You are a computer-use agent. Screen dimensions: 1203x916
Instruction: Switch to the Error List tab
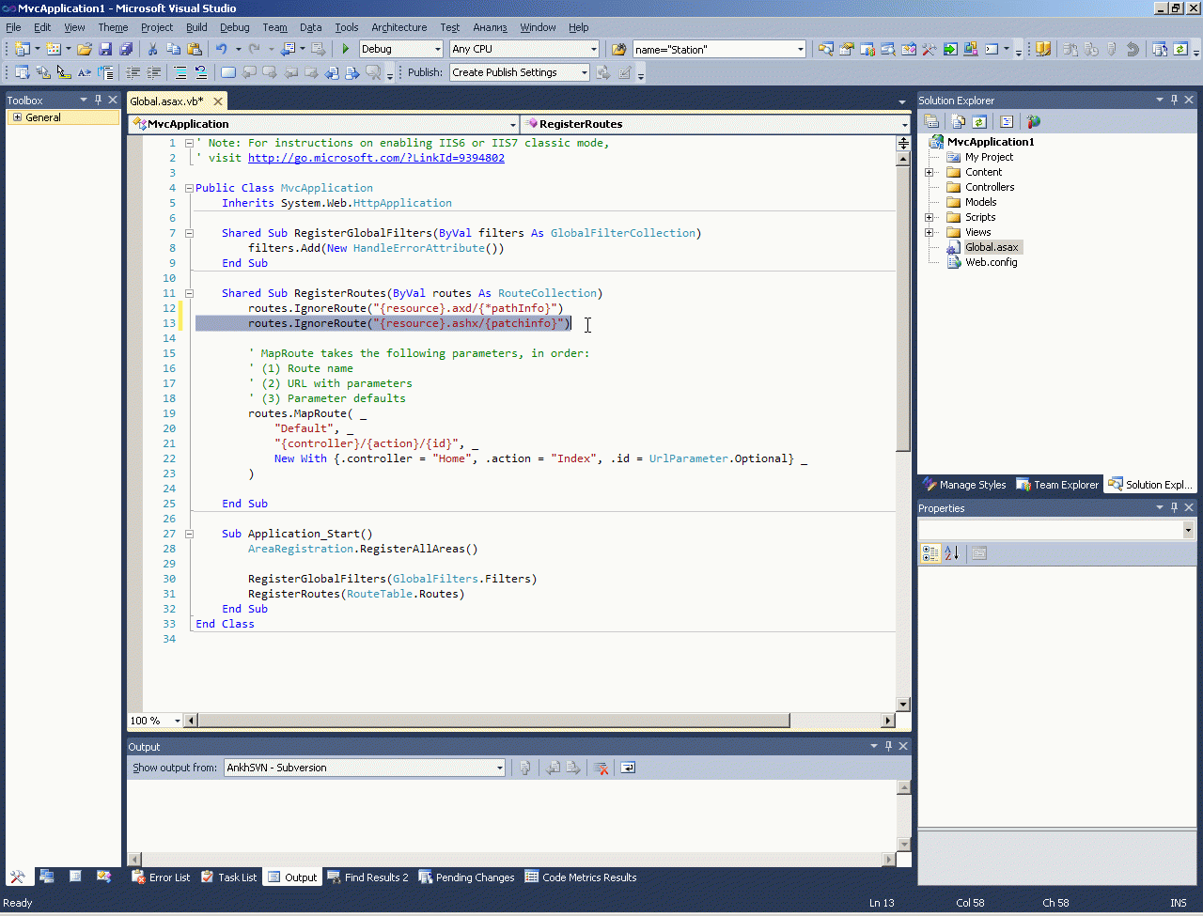point(161,877)
